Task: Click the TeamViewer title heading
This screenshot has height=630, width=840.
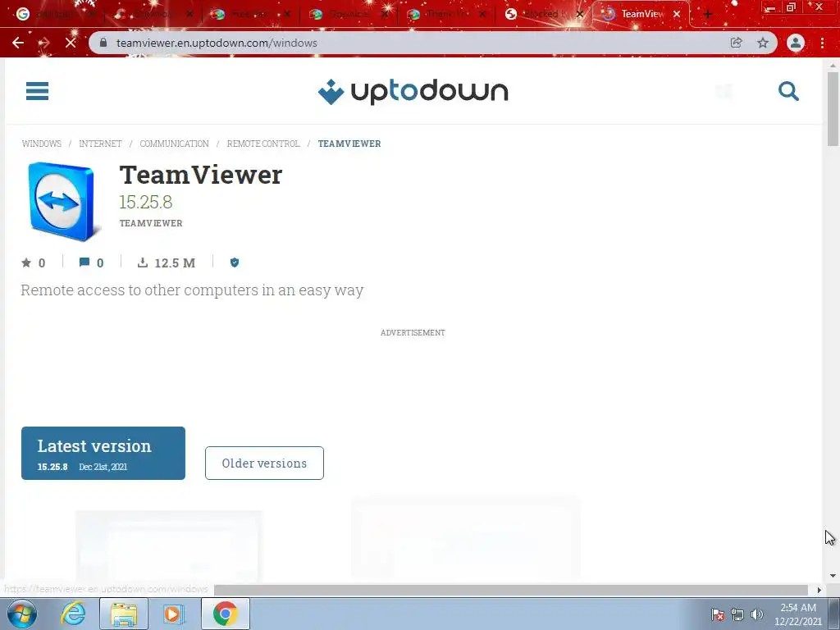Action: 200,175
